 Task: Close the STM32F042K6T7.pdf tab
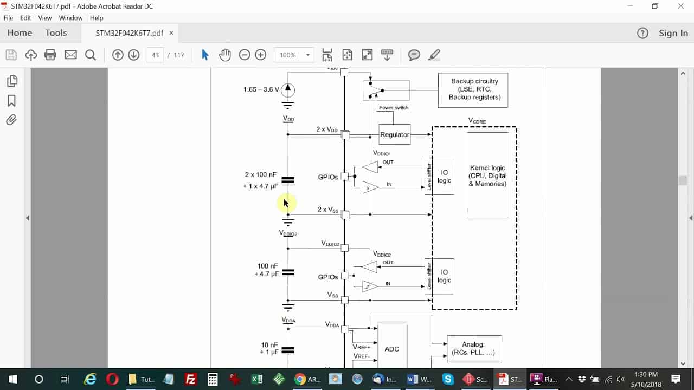171,33
